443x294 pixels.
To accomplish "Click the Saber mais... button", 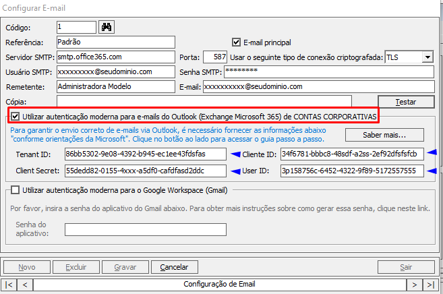I will (x=384, y=135).
